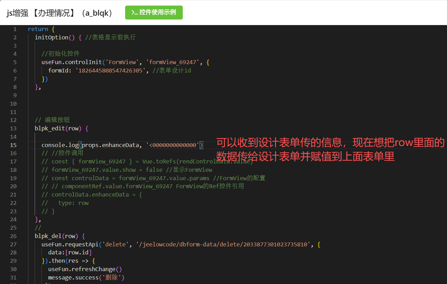Click message.success('删除') on line 31

(86, 278)
